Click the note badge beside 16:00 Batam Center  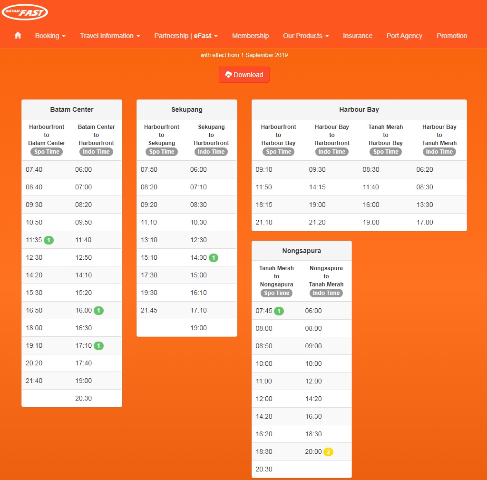point(98,311)
